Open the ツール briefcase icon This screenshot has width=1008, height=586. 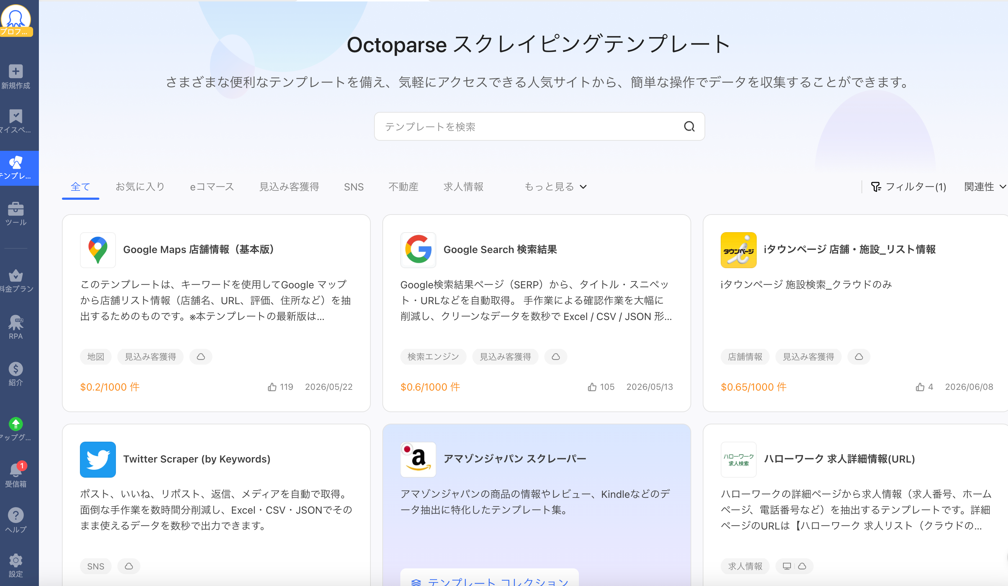(x=15, y=208)
